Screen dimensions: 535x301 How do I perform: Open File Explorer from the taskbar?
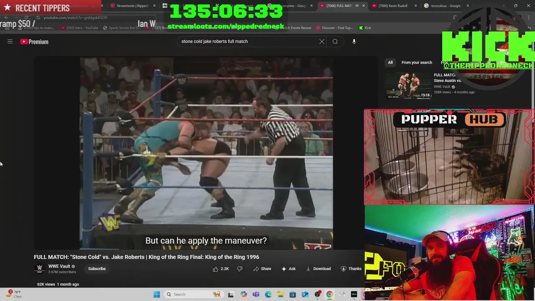(x=280, y=294)
